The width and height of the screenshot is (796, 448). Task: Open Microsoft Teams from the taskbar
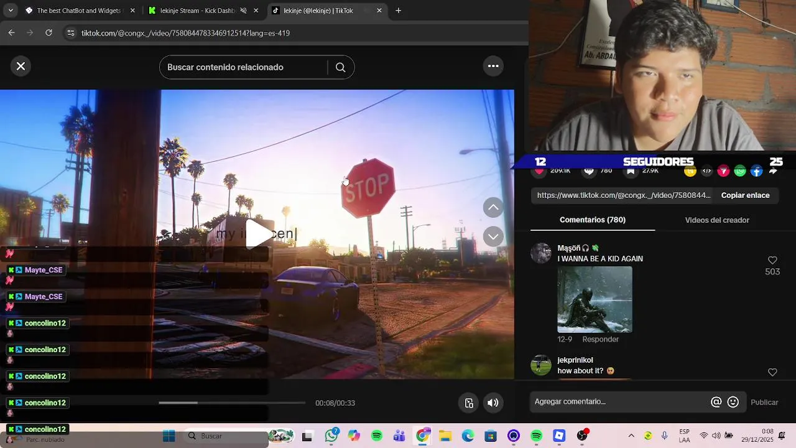pos(399,436)
